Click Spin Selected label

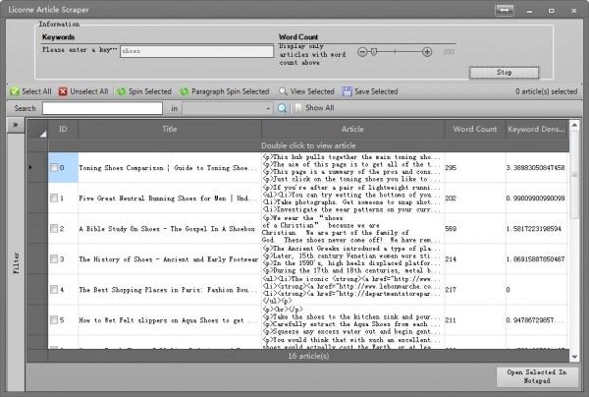click(150, 91)
